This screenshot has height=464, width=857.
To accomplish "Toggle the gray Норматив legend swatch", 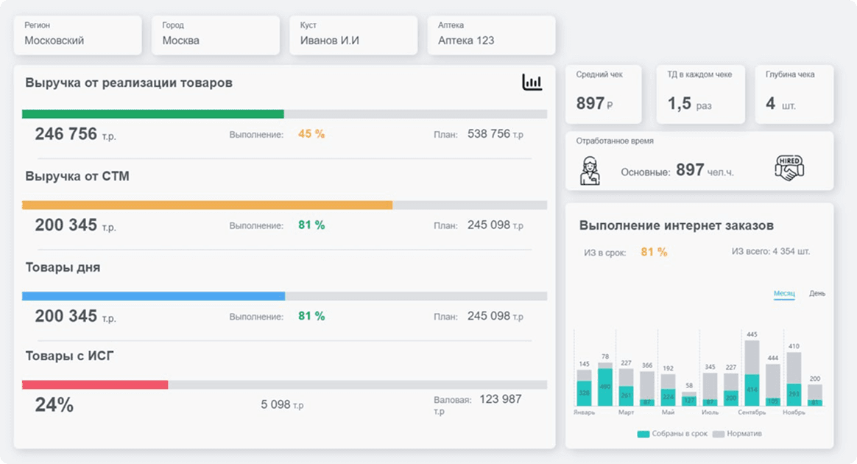I will coord(718,434).
